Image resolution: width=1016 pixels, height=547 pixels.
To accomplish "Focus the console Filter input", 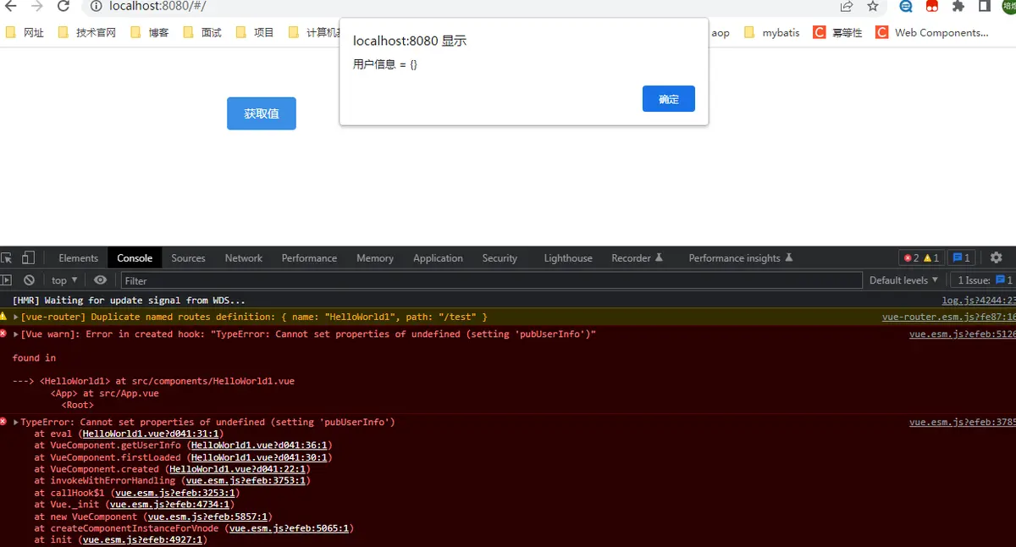I will coord(491,280).
